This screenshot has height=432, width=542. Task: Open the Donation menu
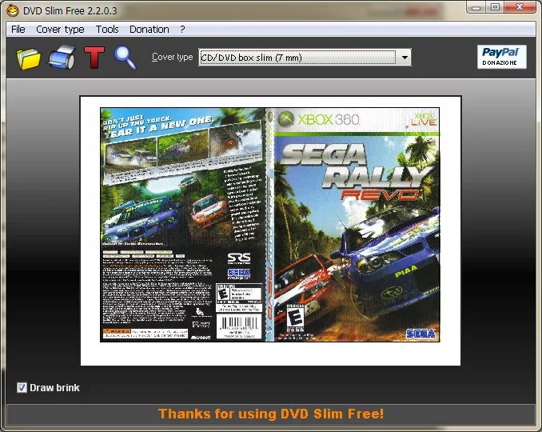click(149, 30)
